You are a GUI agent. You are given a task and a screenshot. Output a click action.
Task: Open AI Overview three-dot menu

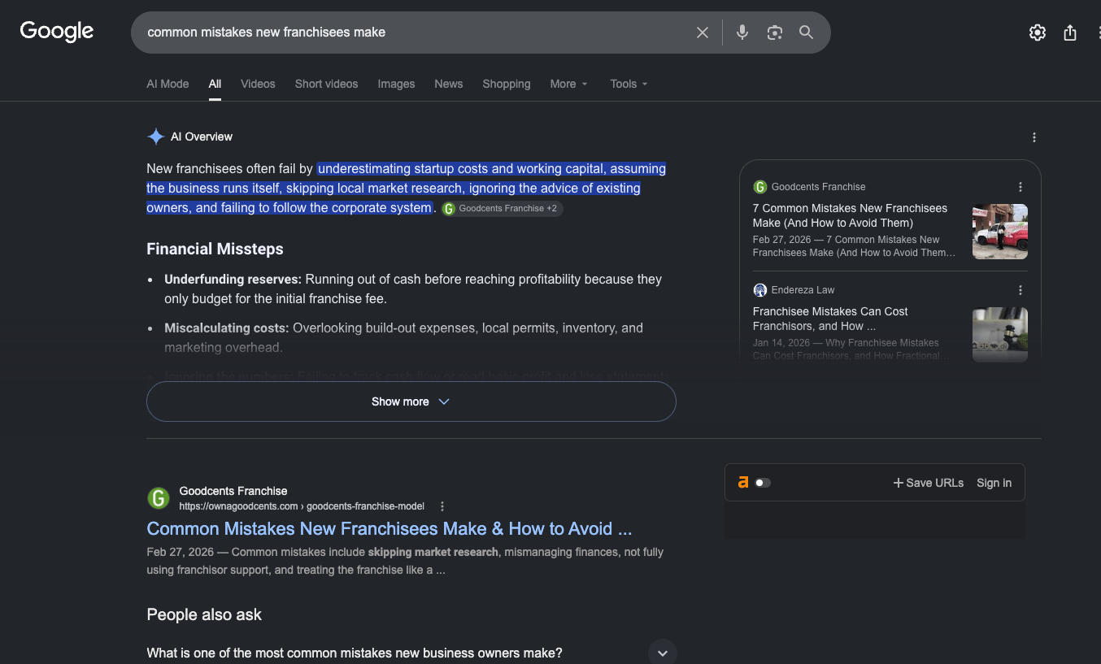[1034, 137]
